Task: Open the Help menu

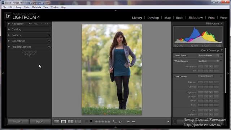Action: coord(63,7)
